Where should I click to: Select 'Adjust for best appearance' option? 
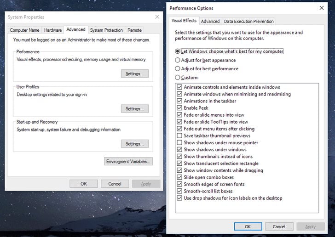tap(178, 60)
